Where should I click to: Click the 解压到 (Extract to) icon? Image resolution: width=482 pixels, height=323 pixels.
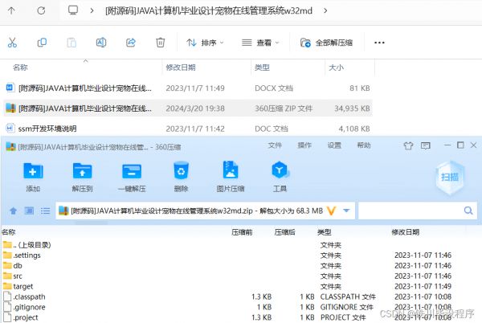(x=82, y=170)
